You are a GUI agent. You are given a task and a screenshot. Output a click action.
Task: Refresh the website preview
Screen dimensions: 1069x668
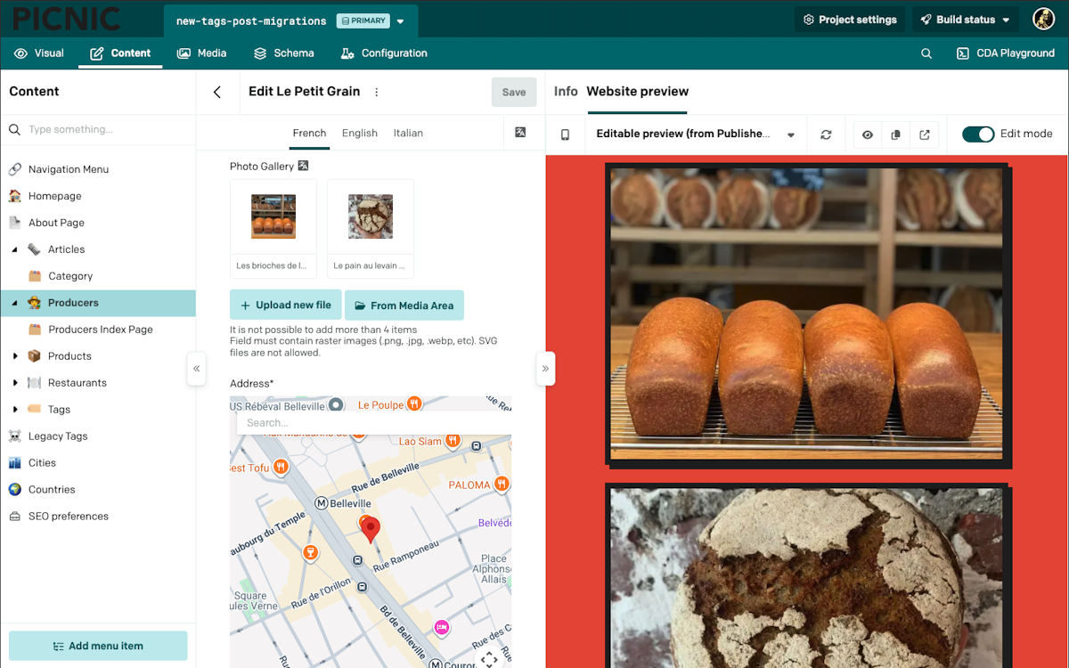pyautogui.click(x=826, y=134)
